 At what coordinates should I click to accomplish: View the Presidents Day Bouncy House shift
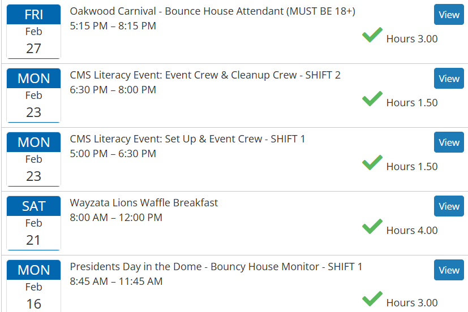pos(449,270)
